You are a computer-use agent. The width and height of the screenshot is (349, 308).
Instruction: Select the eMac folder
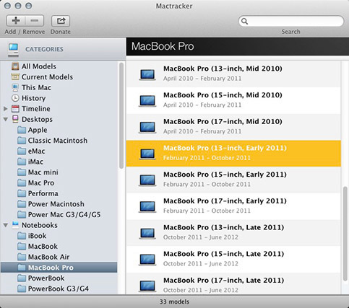point(59,151)
